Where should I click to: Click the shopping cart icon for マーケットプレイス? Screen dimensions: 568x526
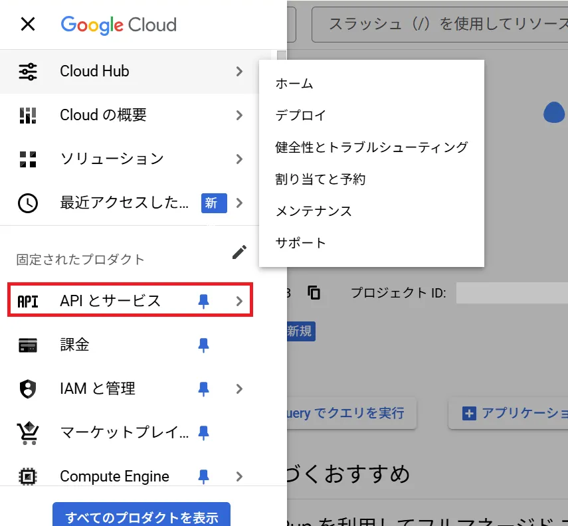point(28,432)
